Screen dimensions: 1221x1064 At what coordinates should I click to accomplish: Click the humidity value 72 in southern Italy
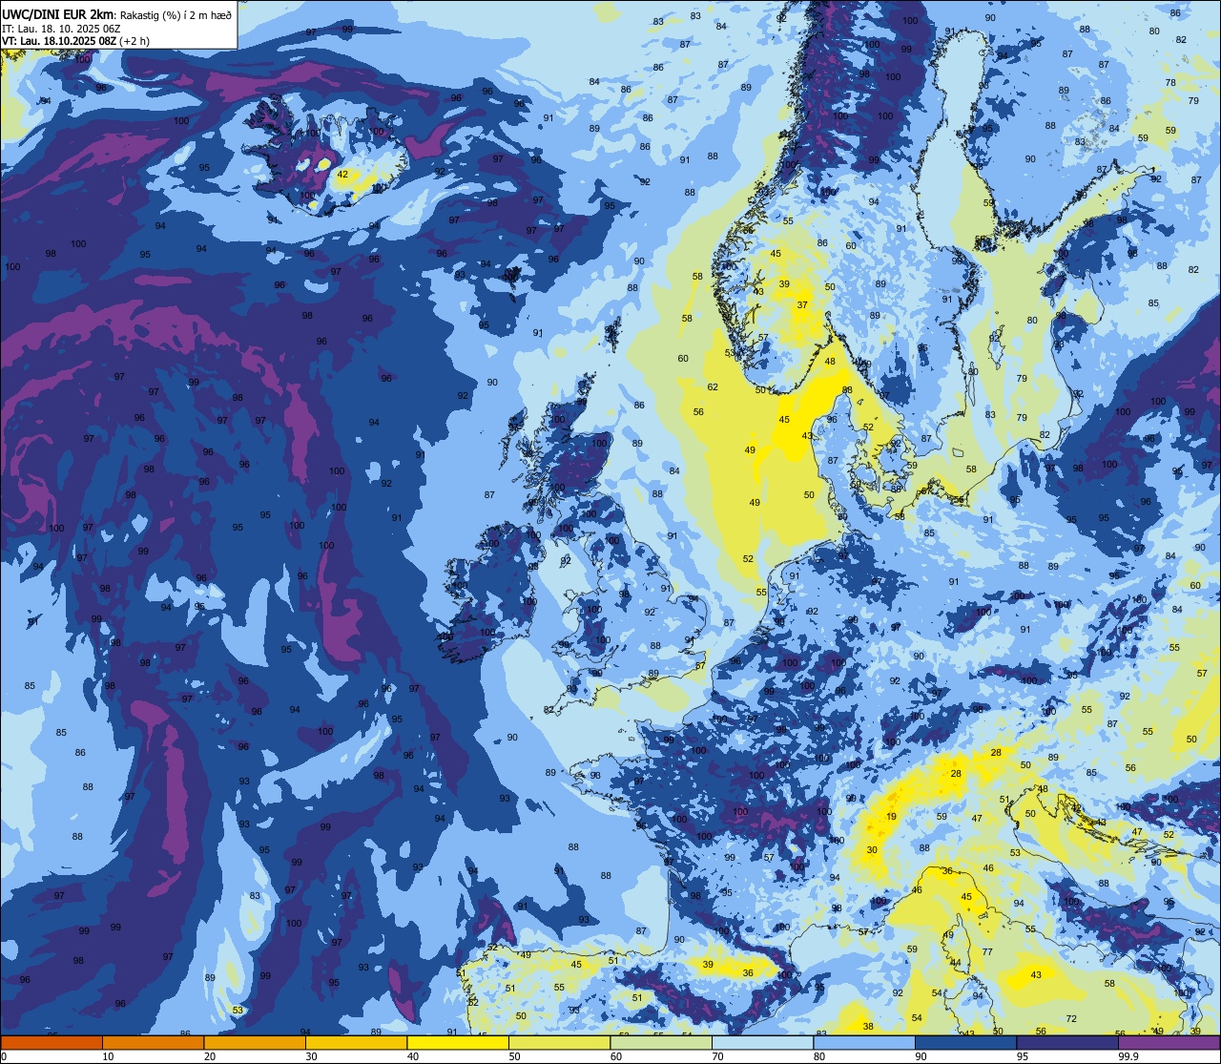pos(1071,1019)
